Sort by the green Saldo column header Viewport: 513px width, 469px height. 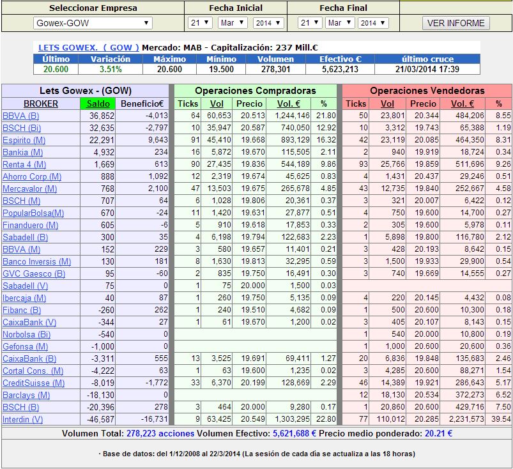tap(98, 104)
